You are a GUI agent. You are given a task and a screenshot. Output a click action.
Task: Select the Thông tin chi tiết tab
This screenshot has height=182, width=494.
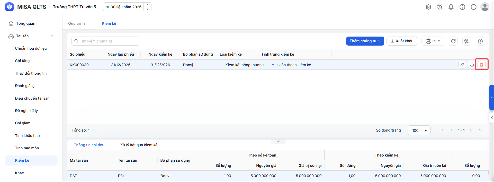[88, 145]
